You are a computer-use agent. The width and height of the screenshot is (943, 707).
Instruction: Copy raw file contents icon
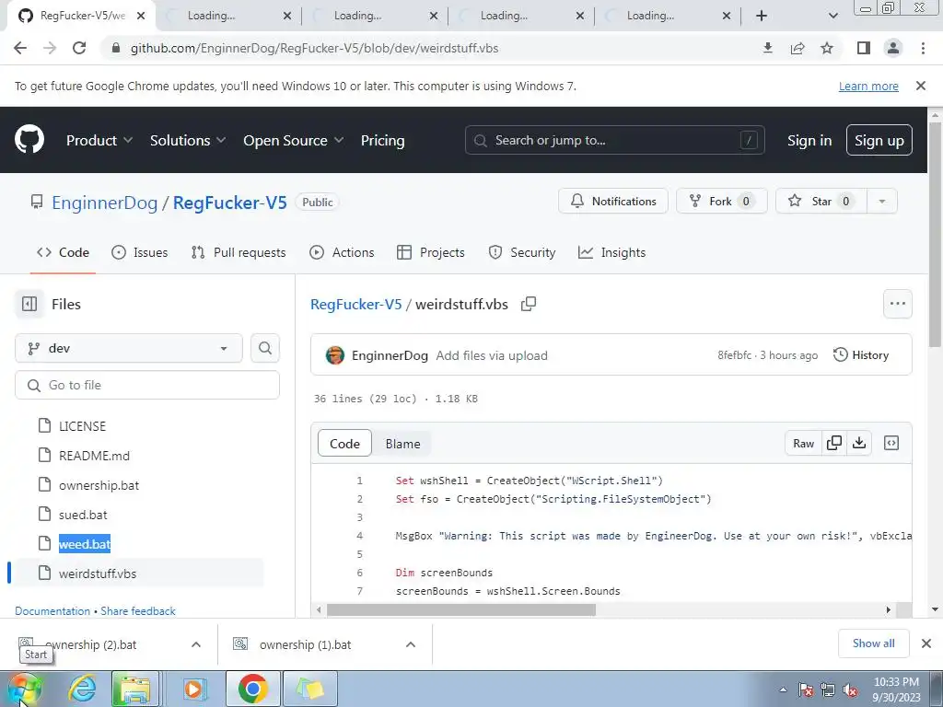tap(834, 443)
